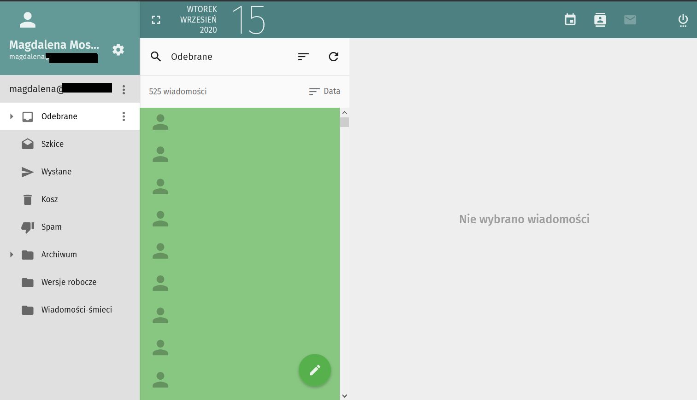Screen dimensions: 697x400
Task: Expand the Archiwum folder
Action: pyautogui.click(x=12, y=255)
